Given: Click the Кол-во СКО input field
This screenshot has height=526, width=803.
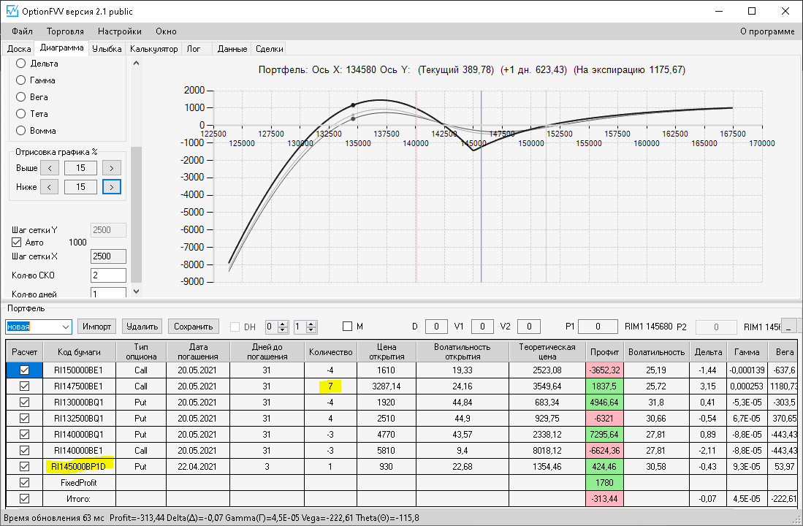Looking at the screenshot, I should click(108, 275).
